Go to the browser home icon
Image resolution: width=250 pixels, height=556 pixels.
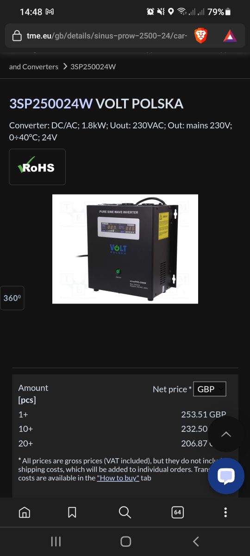pos(25,512)
